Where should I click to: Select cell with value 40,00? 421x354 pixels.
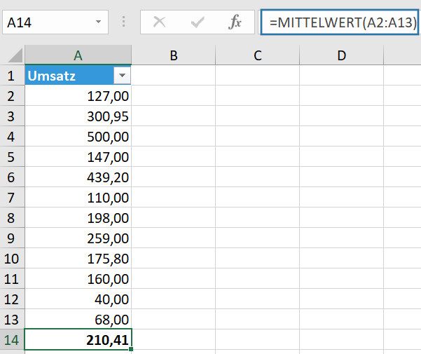(x=78, y=299)
